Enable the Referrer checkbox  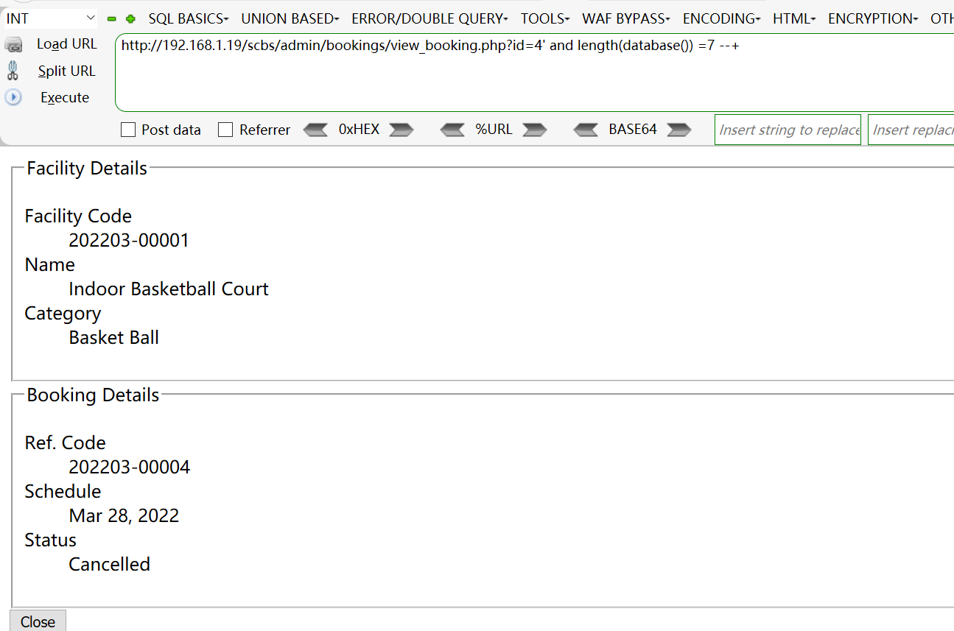(x=225, y=130)
